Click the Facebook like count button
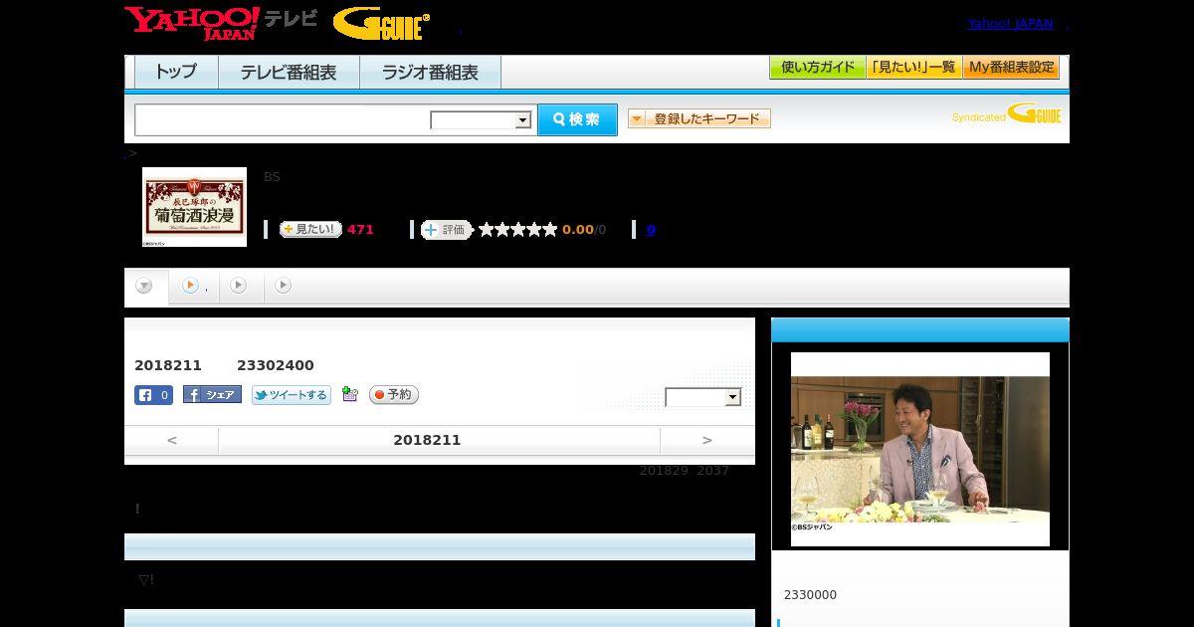1194x627 pixels. [153, 395]
